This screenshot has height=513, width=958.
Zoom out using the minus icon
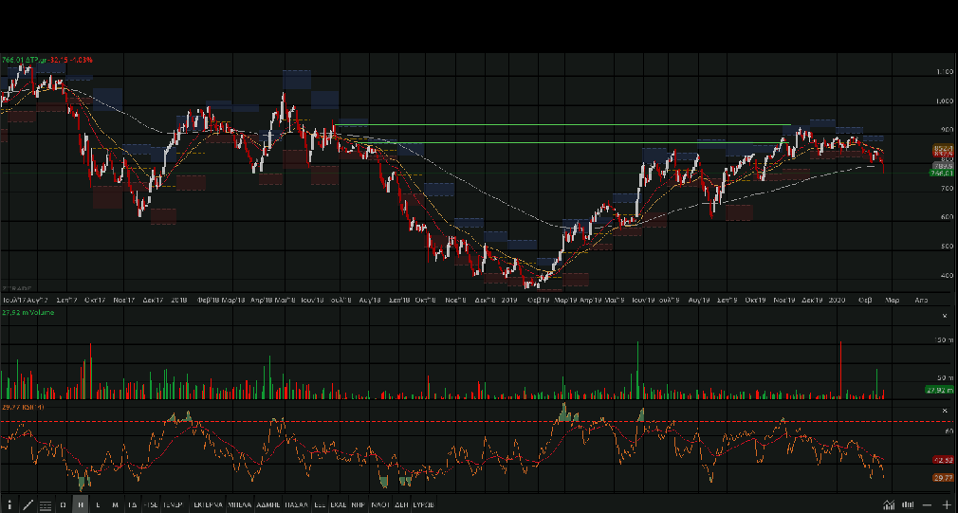(x=928, y=504)
